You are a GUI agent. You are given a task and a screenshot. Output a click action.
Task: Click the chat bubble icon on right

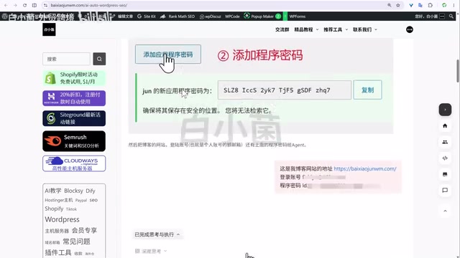click(445, 190)
